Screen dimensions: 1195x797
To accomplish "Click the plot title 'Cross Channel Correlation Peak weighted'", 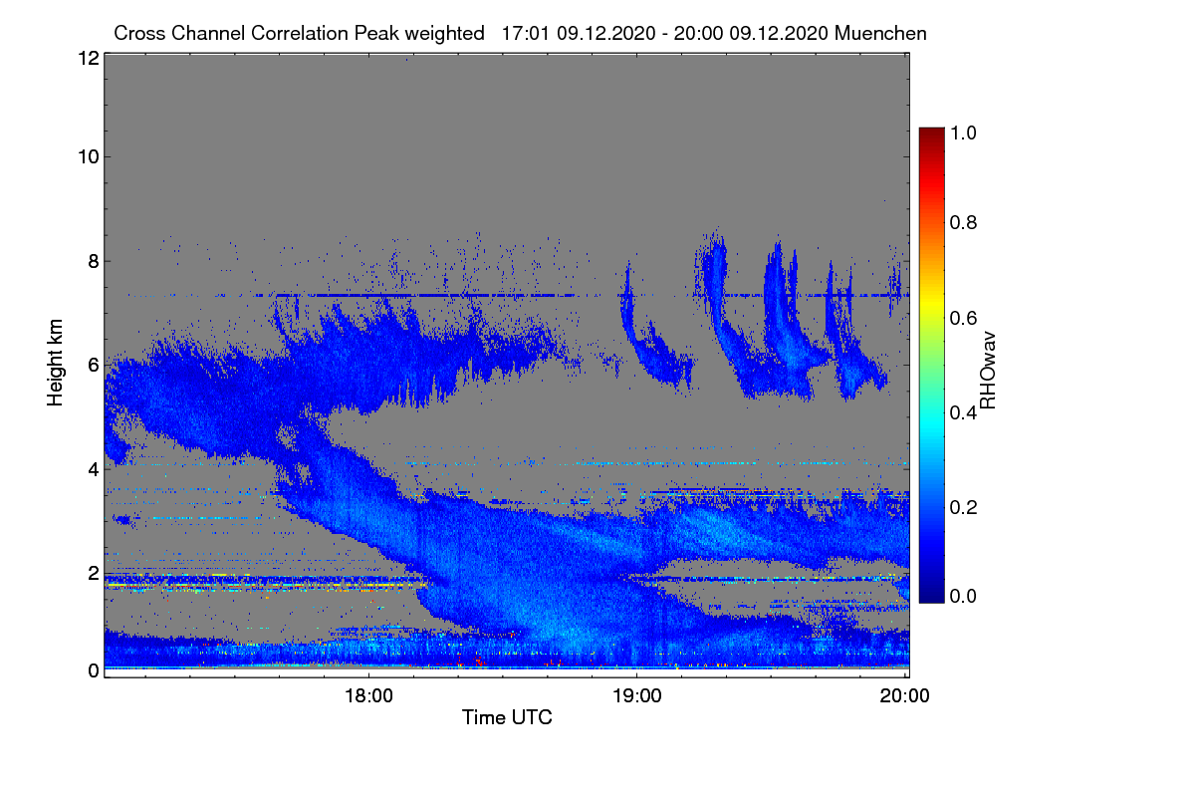I will tap(299, 33).
